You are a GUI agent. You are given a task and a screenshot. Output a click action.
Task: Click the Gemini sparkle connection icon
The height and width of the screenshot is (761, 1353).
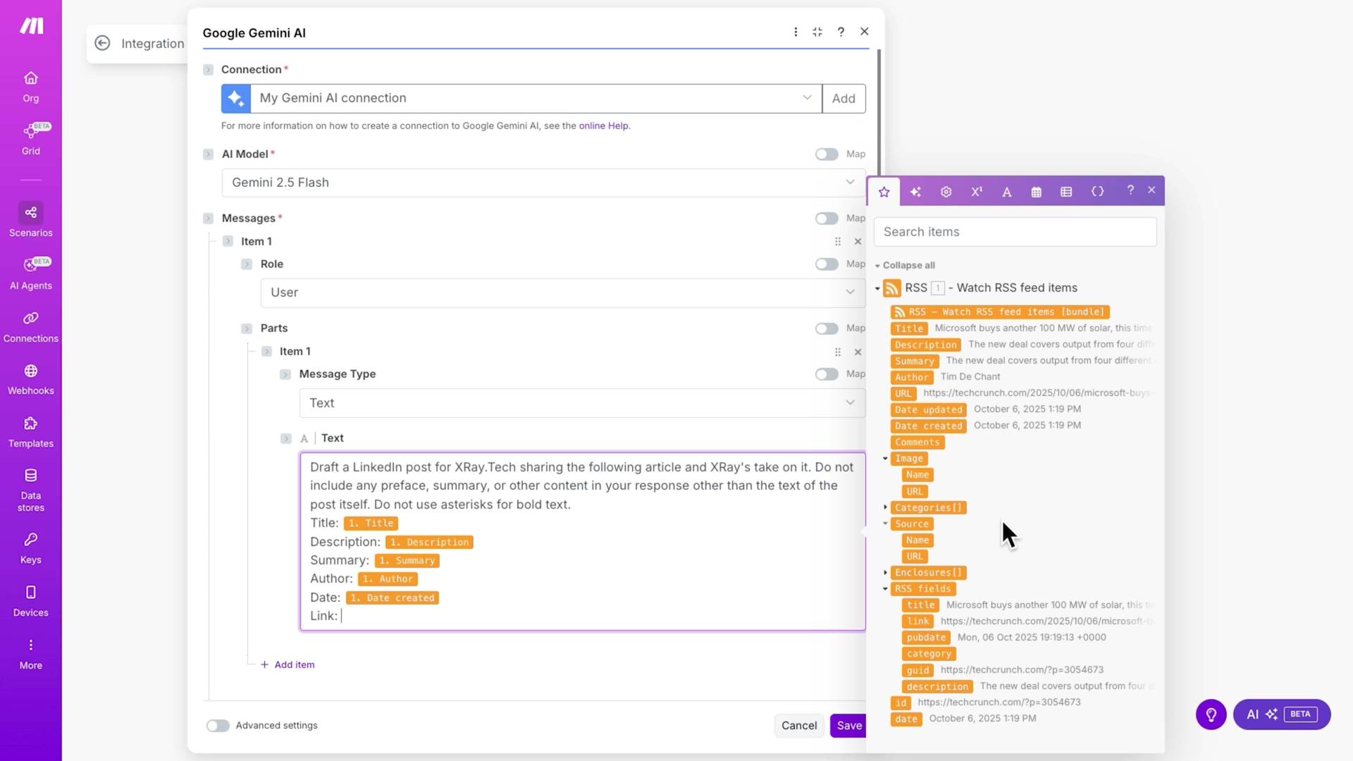pos(236,99)
